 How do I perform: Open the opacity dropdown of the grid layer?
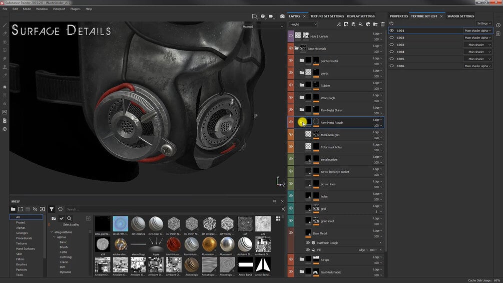(x=378, y=212)
